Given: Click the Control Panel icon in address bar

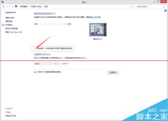Looking at the screenshot, I should [16, 6].
